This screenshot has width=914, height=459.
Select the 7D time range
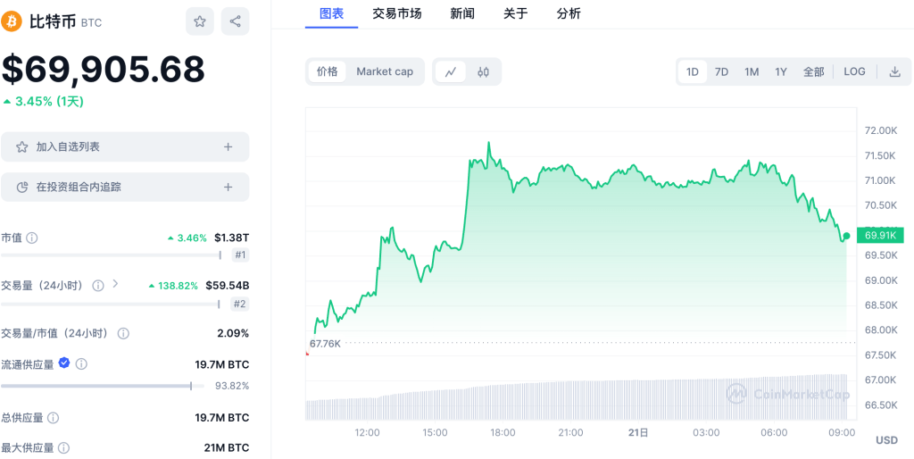(x=721, y=71)
